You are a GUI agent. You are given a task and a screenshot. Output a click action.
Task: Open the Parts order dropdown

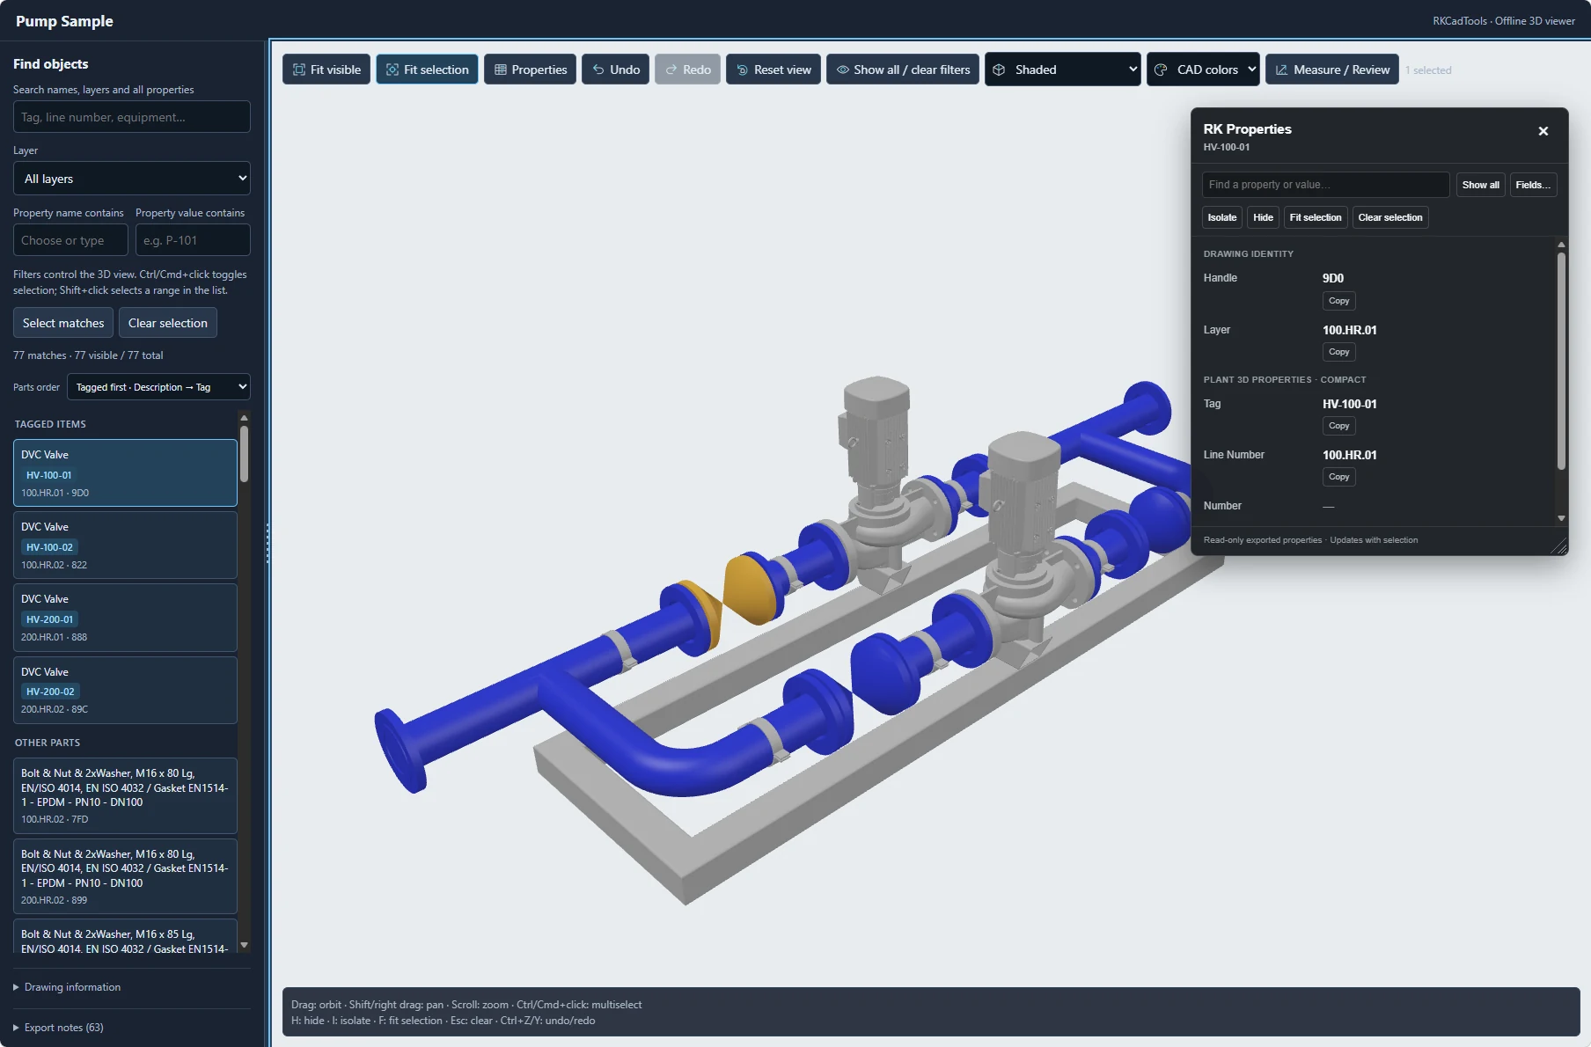pyautogui.click(x=159, y=387)
